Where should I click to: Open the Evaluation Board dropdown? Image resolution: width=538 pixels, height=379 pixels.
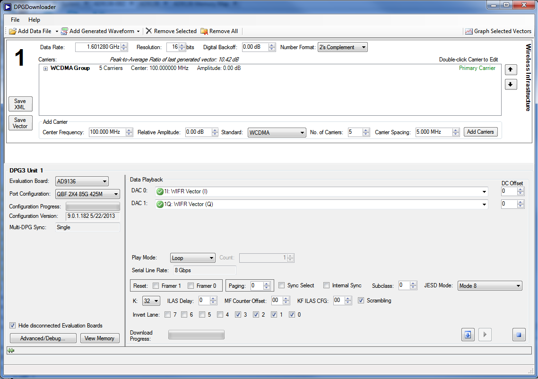pyautogui.click(x=82, y=181)
